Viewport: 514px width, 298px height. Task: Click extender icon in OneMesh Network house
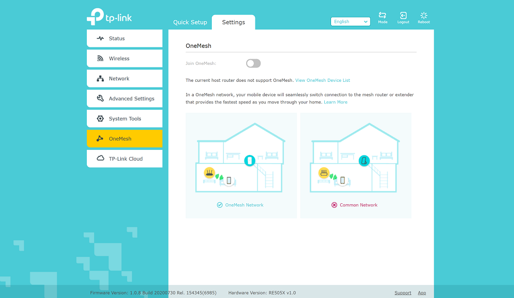pos(250,161)
